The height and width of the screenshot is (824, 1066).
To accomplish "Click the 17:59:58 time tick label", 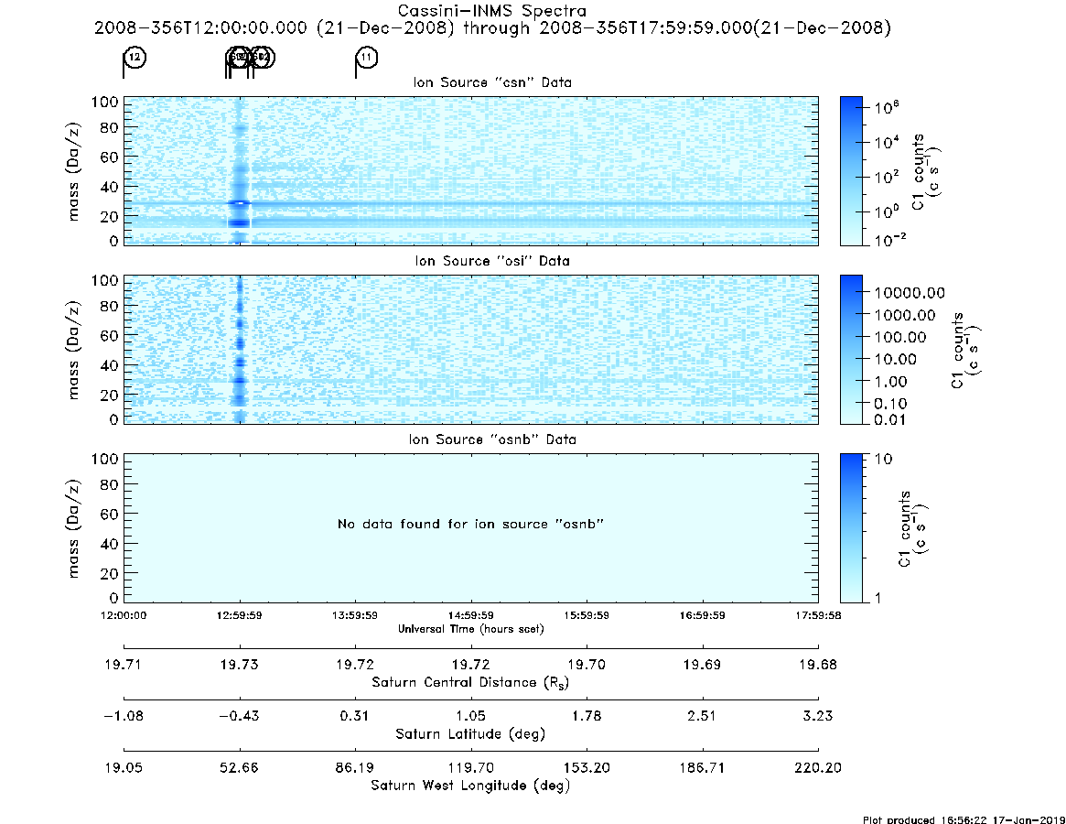I will point(819,615).
